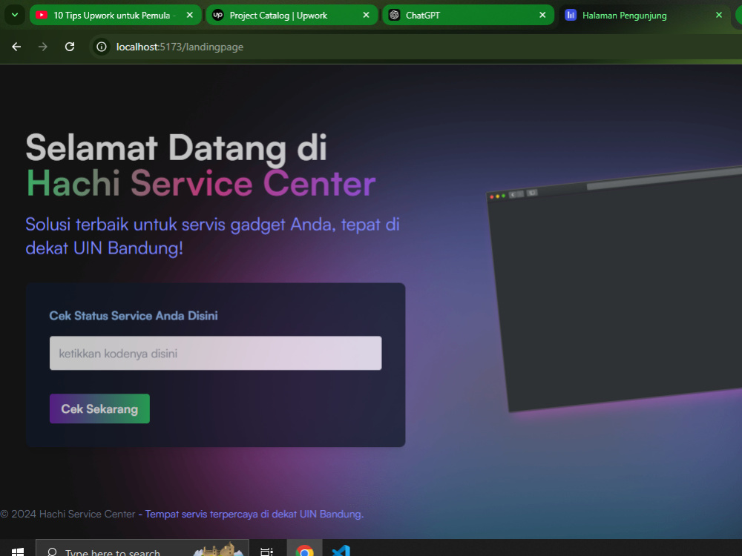Open Visual Studio Code from the taskbar
742x556 pixels.
(341, 551)
